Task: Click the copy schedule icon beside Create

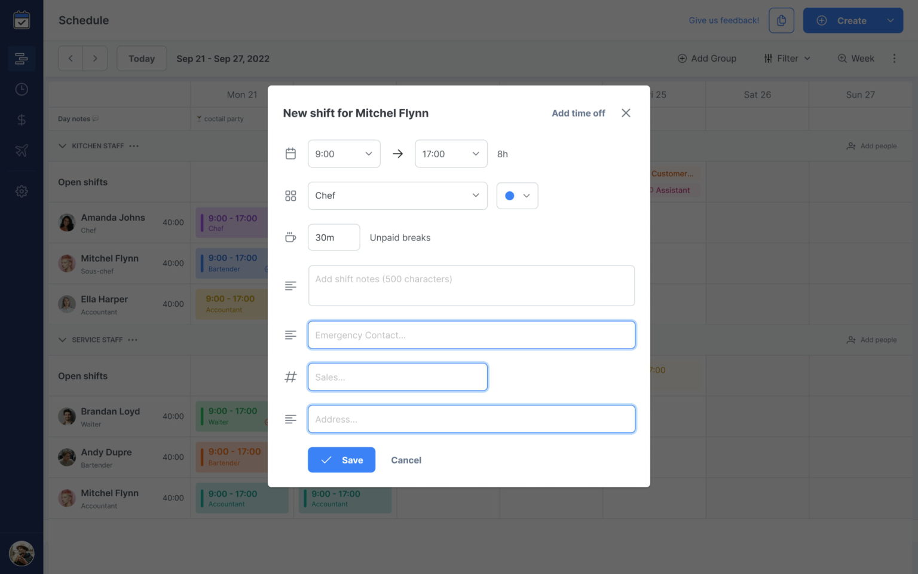Action: coord(781,20)
